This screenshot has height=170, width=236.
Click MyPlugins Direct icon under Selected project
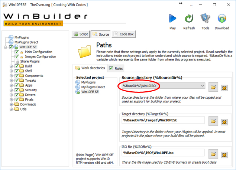[78, 87]
